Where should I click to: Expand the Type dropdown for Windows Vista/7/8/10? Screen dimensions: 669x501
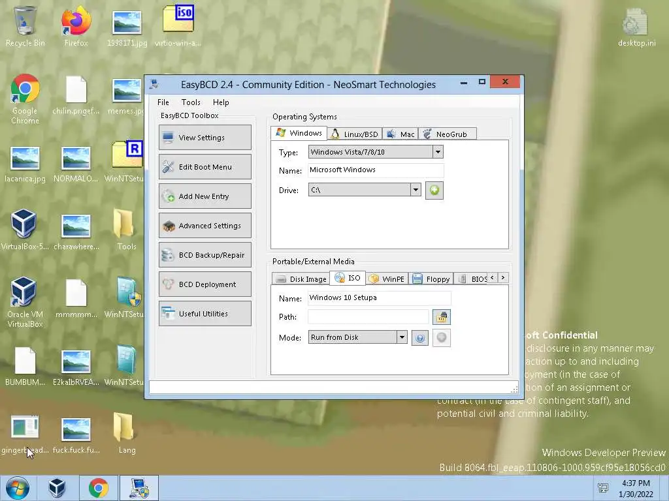point(438,151)
